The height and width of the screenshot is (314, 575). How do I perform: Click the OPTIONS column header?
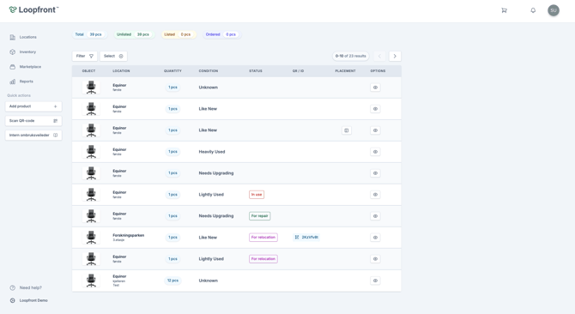(378, 71)
